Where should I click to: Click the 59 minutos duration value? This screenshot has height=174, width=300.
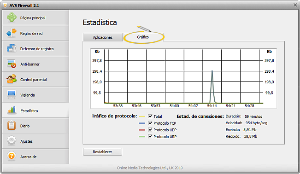pos(253,116)
